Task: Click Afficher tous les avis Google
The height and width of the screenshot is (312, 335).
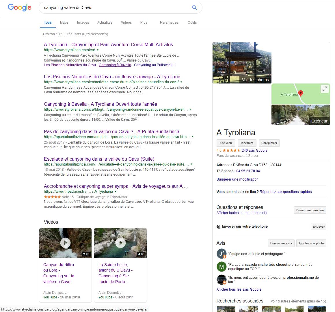Action: tap(239, 289)
